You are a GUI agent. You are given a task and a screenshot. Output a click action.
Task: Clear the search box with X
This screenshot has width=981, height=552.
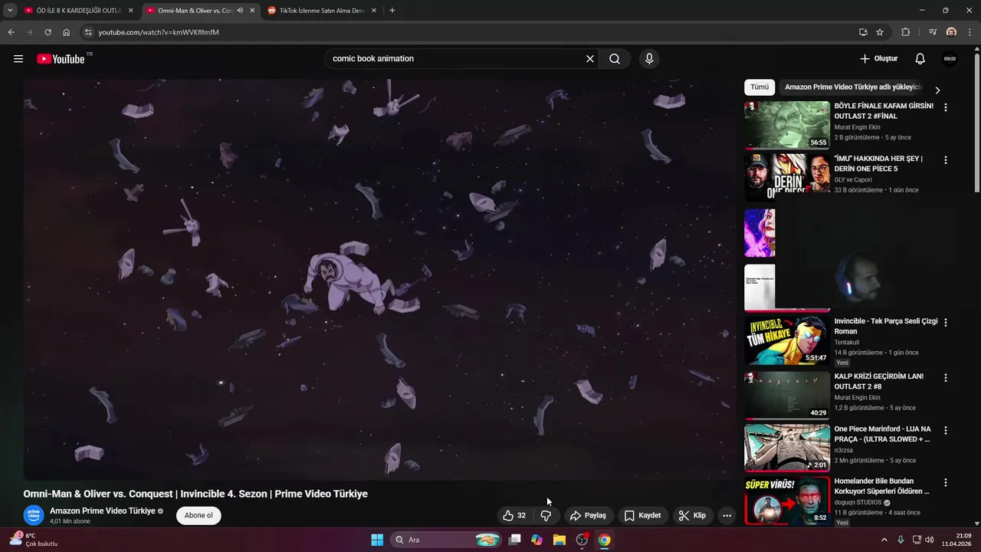tap(590, 59)
